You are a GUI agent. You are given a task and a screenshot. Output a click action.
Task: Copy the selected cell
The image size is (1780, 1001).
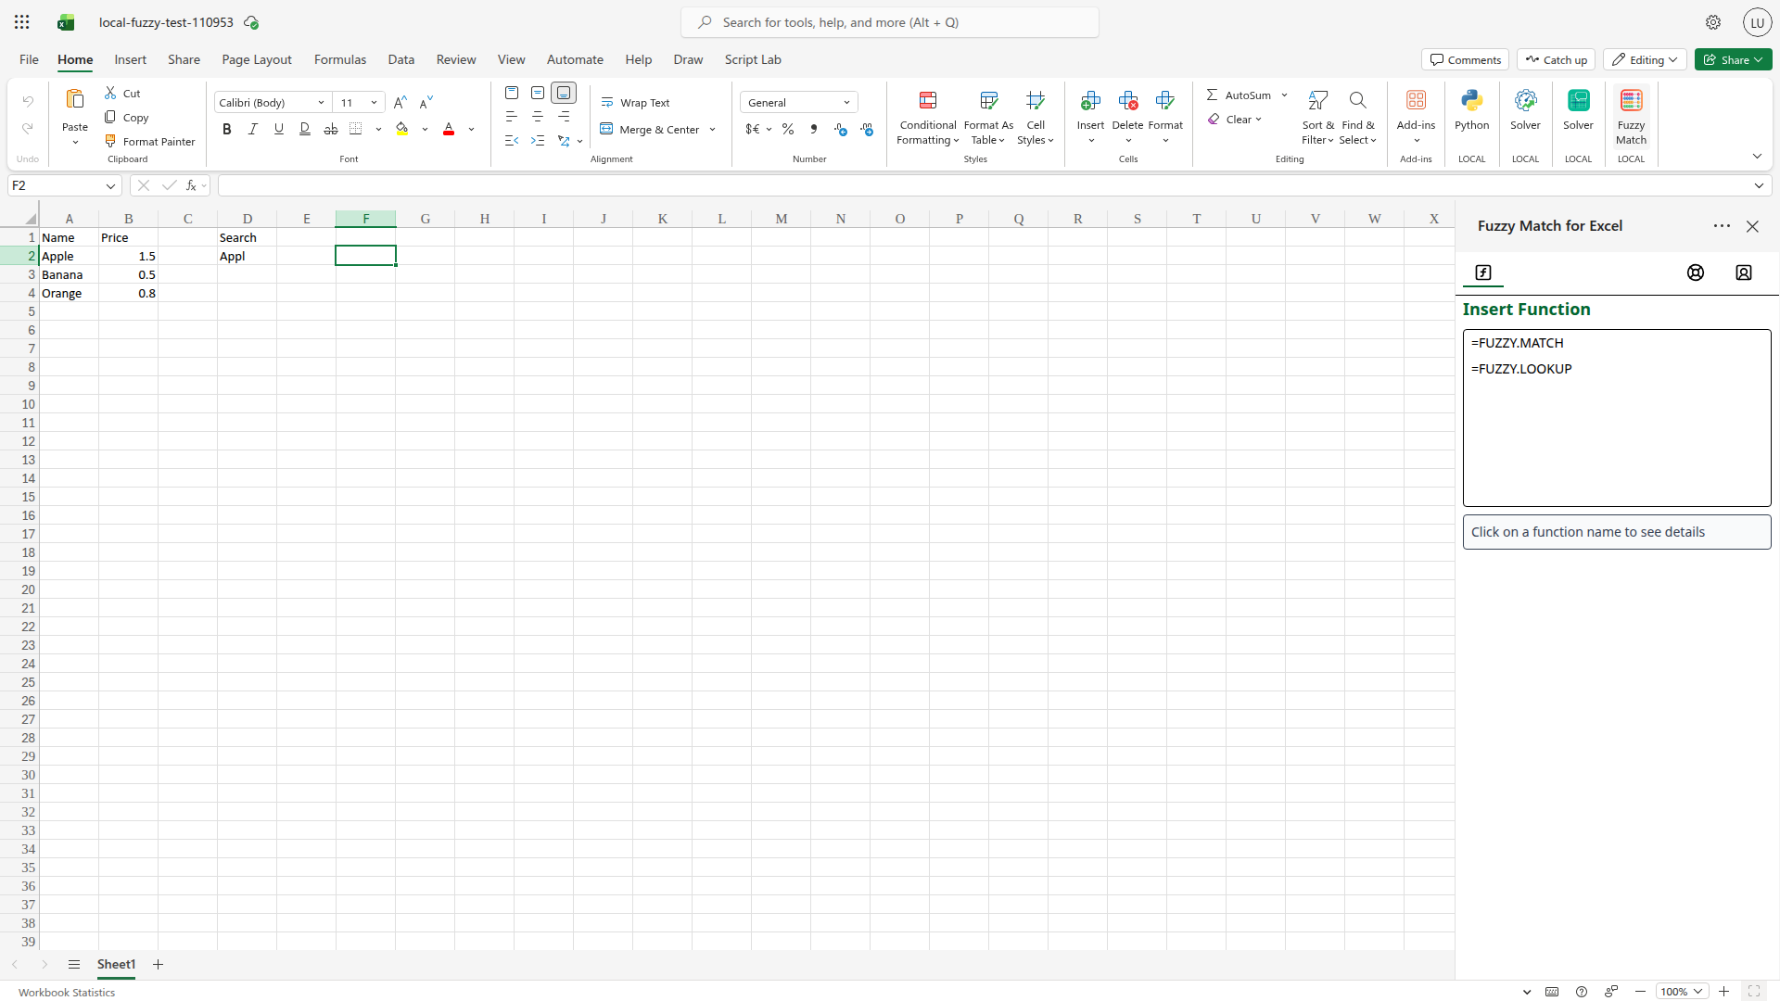click(127, 117)
